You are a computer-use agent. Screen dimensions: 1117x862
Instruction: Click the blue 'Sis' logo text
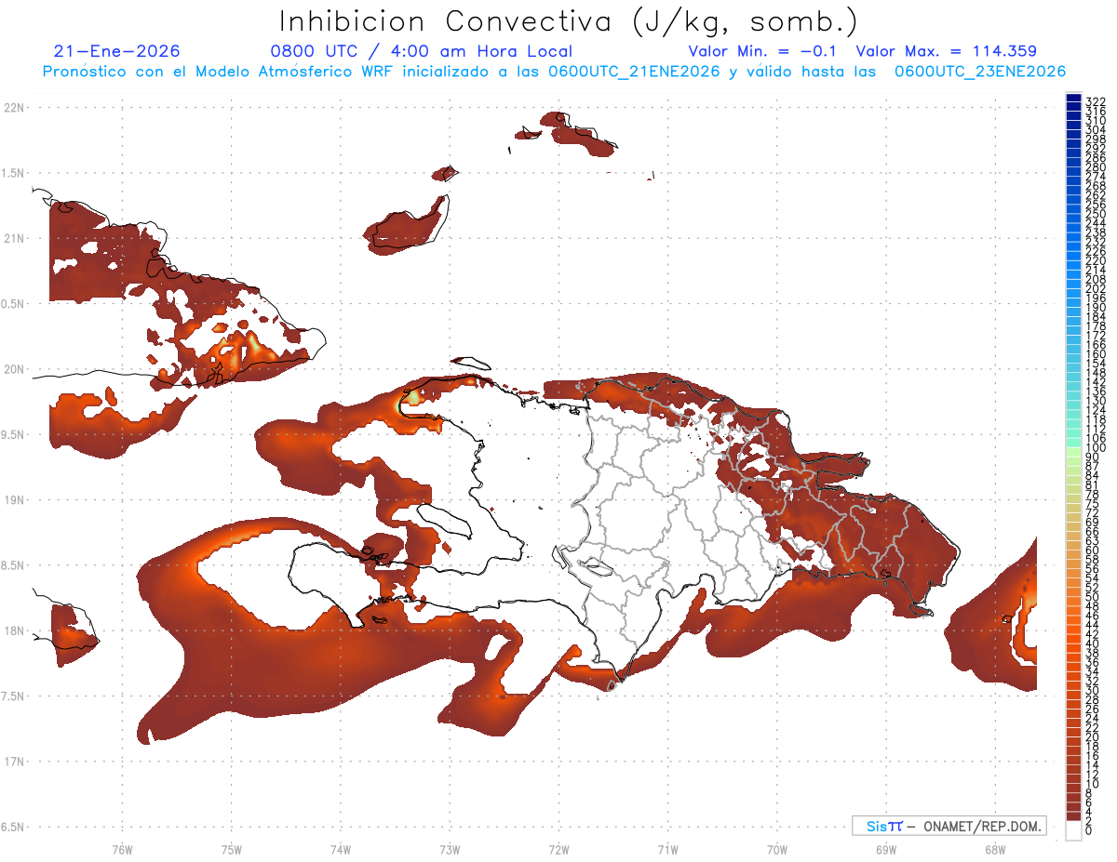click(877, 826)
